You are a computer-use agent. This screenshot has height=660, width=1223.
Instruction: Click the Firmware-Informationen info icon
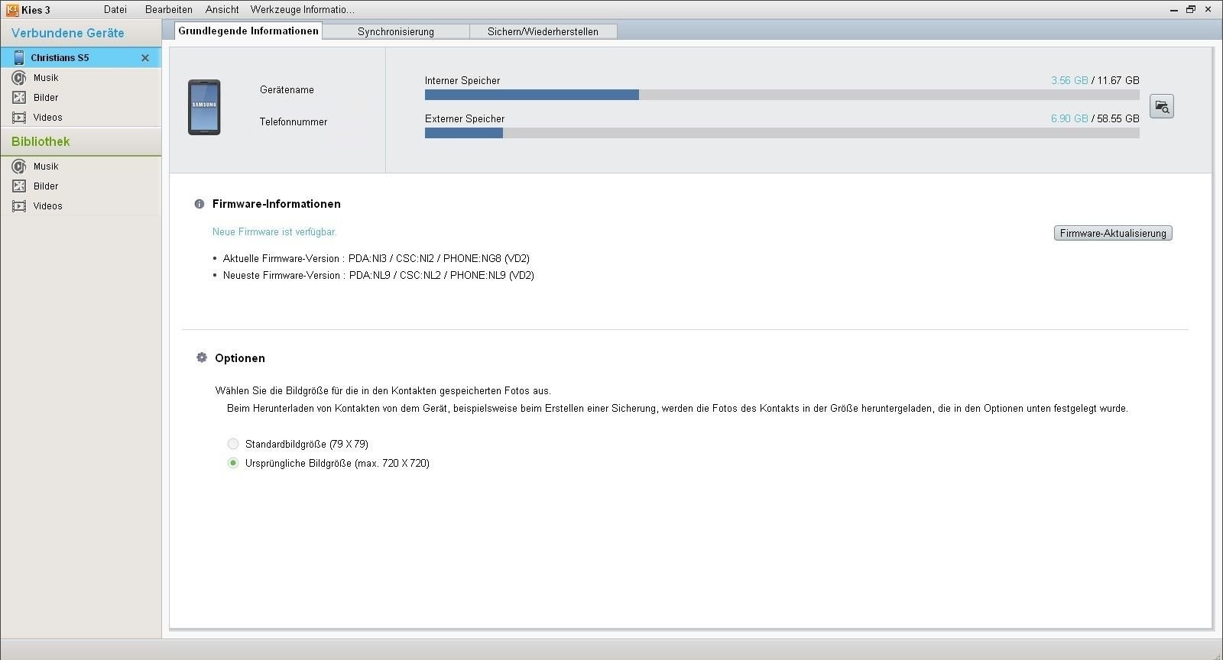click(x=200, y=204)
